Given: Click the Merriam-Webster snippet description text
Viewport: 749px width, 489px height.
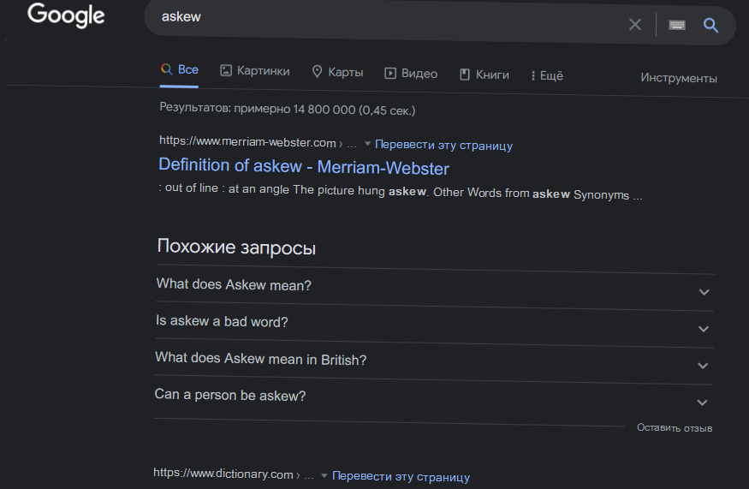Looking at the screenshot, I should 401,192.
